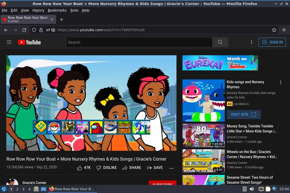Share the video
The height and width of the screenshot is (193, 290).
pyautogui.click(x=132, y=168)
